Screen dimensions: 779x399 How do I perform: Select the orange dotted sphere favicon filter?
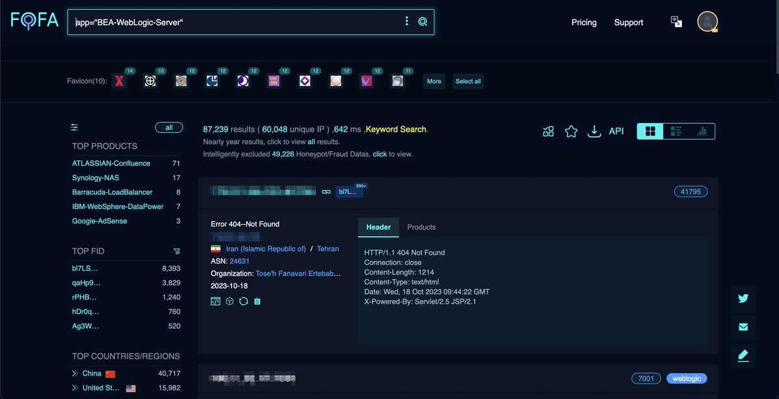point(336,81)
